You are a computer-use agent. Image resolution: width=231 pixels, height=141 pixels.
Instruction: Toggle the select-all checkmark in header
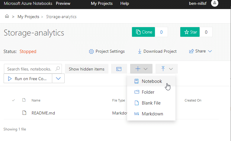pyautogui.click(x=13, y=100)
